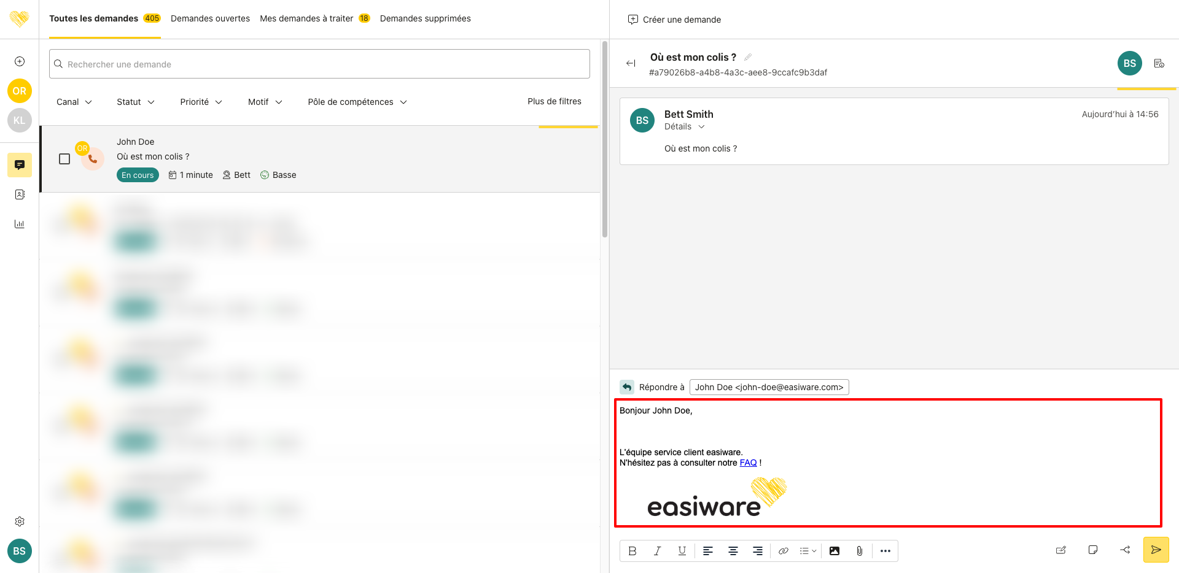Click the send reply paper-plane button
1179x573 pixels.
click(1156, 550)
